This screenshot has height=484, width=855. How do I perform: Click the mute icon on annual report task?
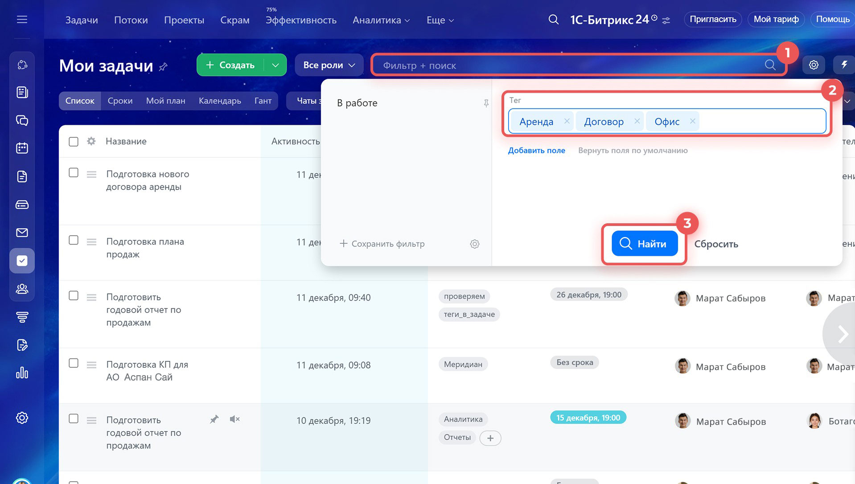234,419
